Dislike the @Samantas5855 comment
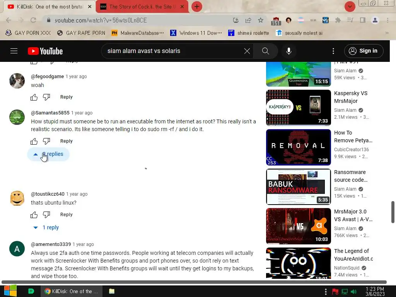The height and width of the screenshot is (297, 396). pos(46,141)
